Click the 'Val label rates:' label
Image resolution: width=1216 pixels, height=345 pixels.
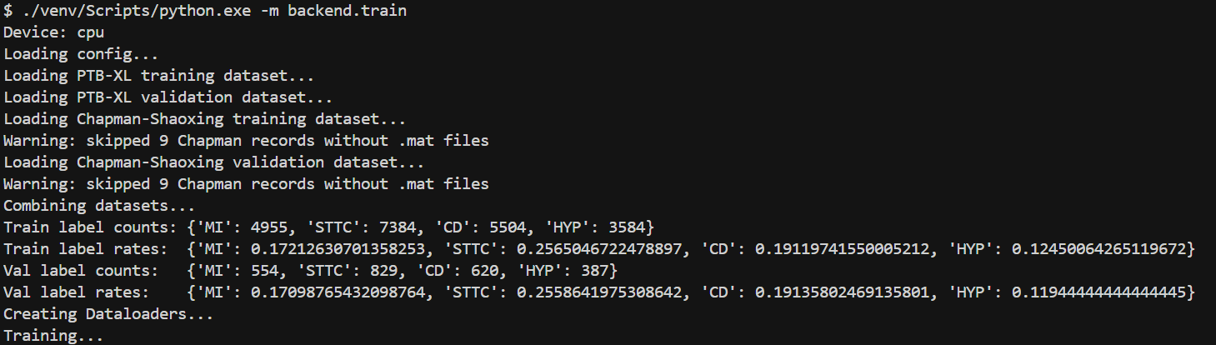pos(77,292)
